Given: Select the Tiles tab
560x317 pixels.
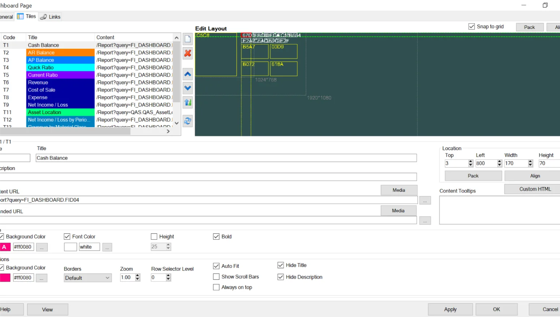Looking at the screenshot, I should pyautogui.click(x=27, y=17).
